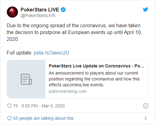Click the tweet info circle icon

[146, 106]
